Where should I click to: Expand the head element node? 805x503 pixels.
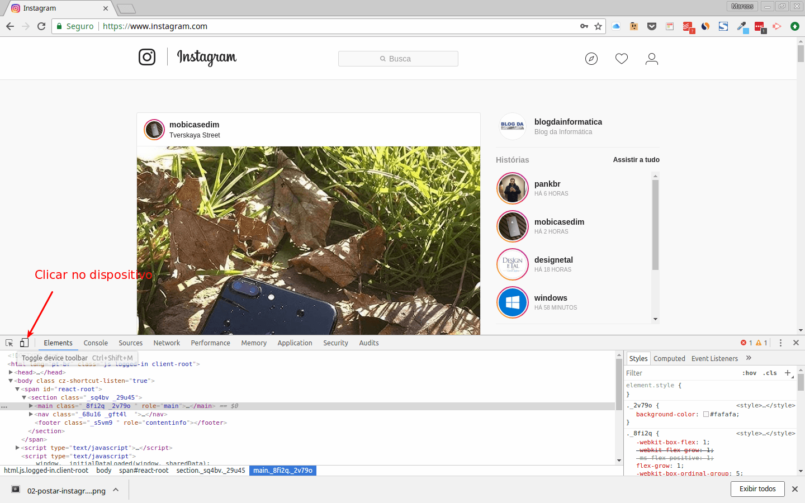click(x=11, y=372)
